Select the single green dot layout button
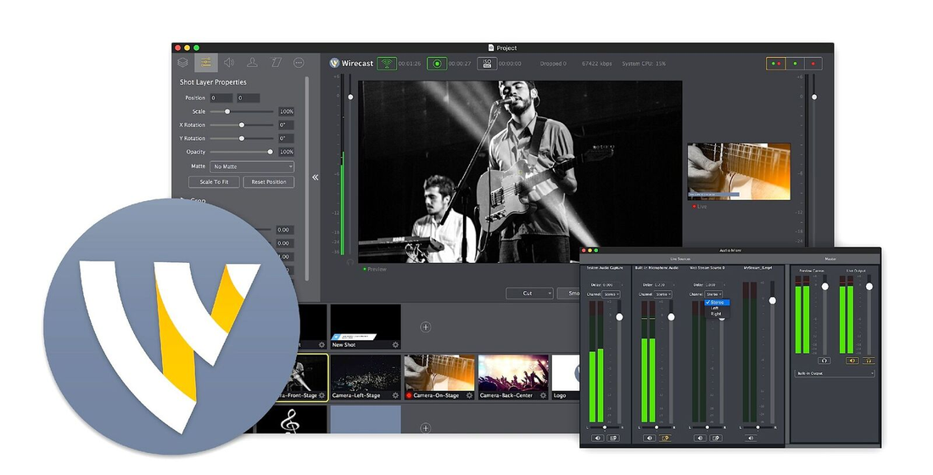The height and width of the screenshot is (475, 933). pyautogui.click(x=795, y=63)
